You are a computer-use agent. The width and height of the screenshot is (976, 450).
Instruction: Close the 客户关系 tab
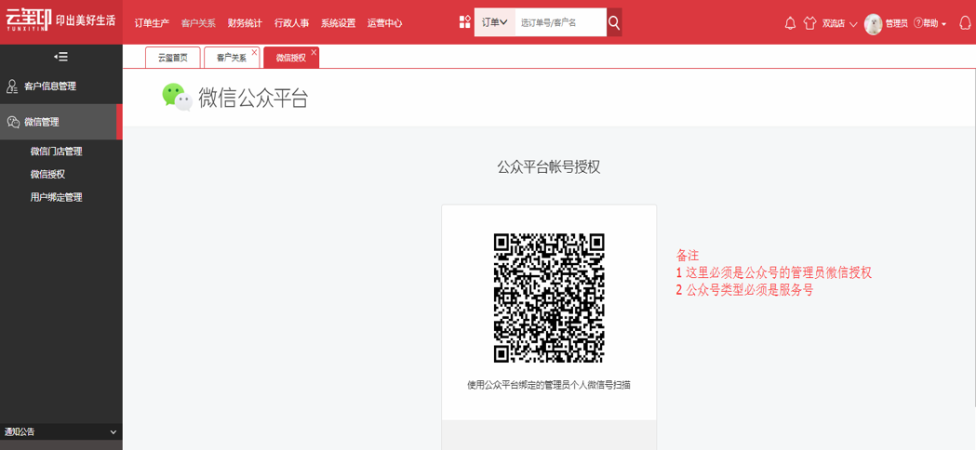[254, 52]
